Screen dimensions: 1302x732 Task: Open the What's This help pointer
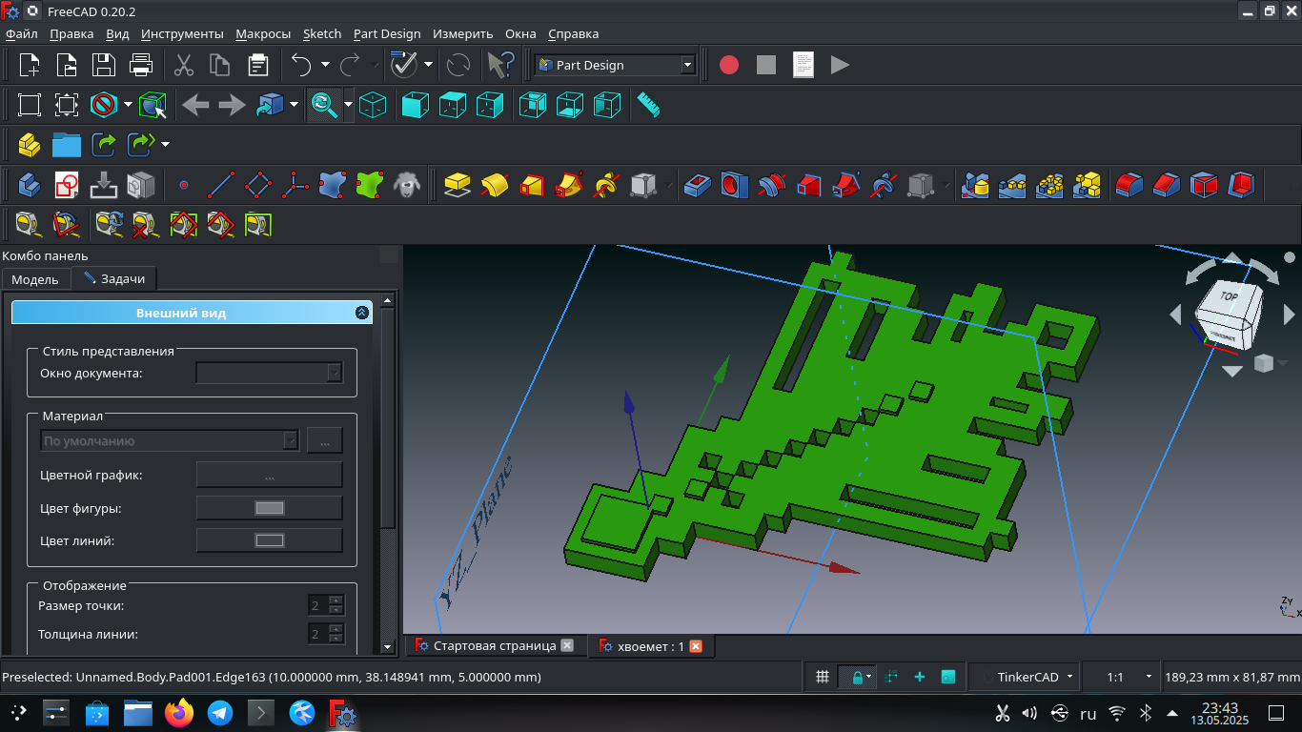(500, 65)
